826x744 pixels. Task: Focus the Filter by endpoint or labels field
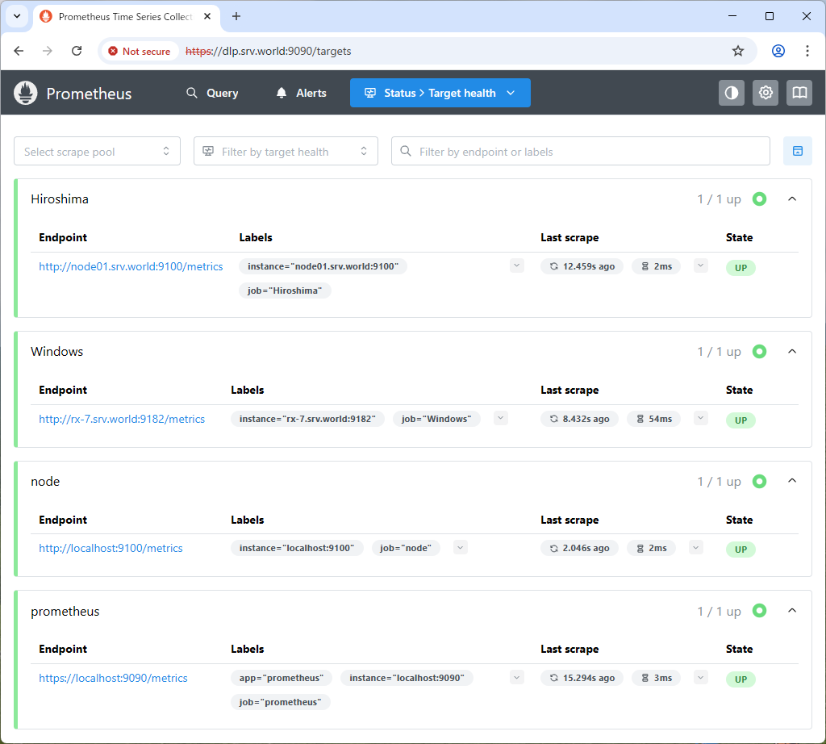coord(581,152)
